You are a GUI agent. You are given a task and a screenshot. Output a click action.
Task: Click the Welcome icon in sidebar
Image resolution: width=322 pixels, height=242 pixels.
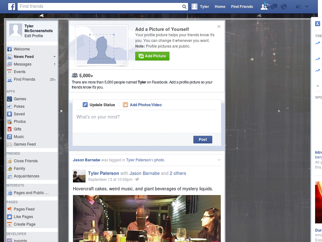point(9,49)
